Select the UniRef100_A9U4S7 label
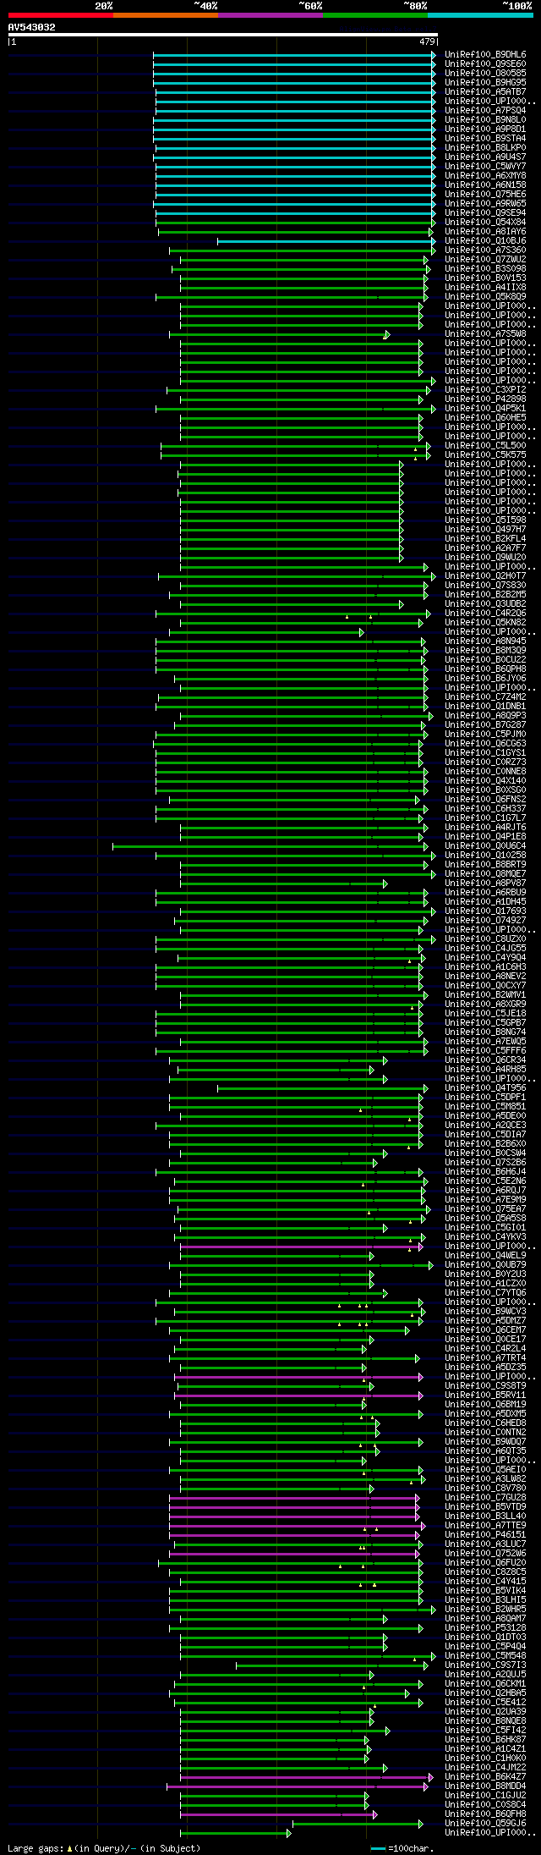The width and height of the screenshot is (541, 1855). (485, 157)
